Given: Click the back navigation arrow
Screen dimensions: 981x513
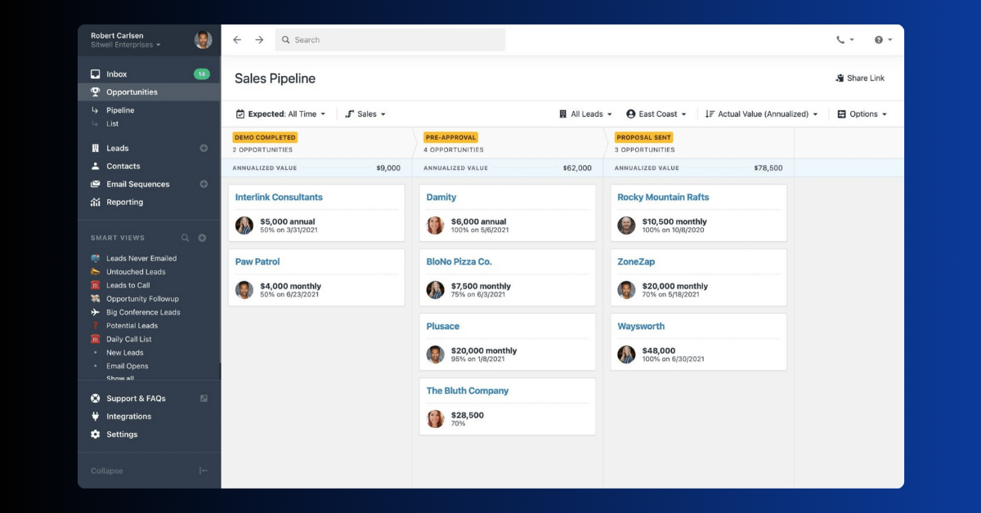Looking at the screenshot, I should click(x=237, y=40).
